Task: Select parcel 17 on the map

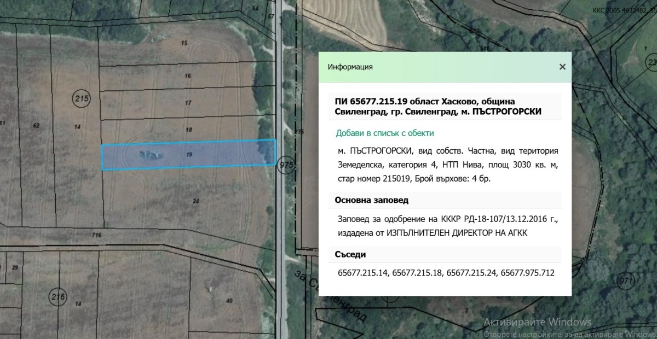Action: [x=188, y=102]
